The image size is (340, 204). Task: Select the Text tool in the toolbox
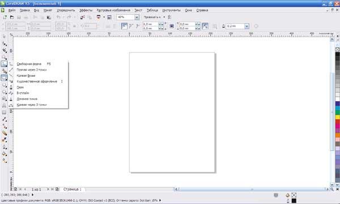[4, 106]
